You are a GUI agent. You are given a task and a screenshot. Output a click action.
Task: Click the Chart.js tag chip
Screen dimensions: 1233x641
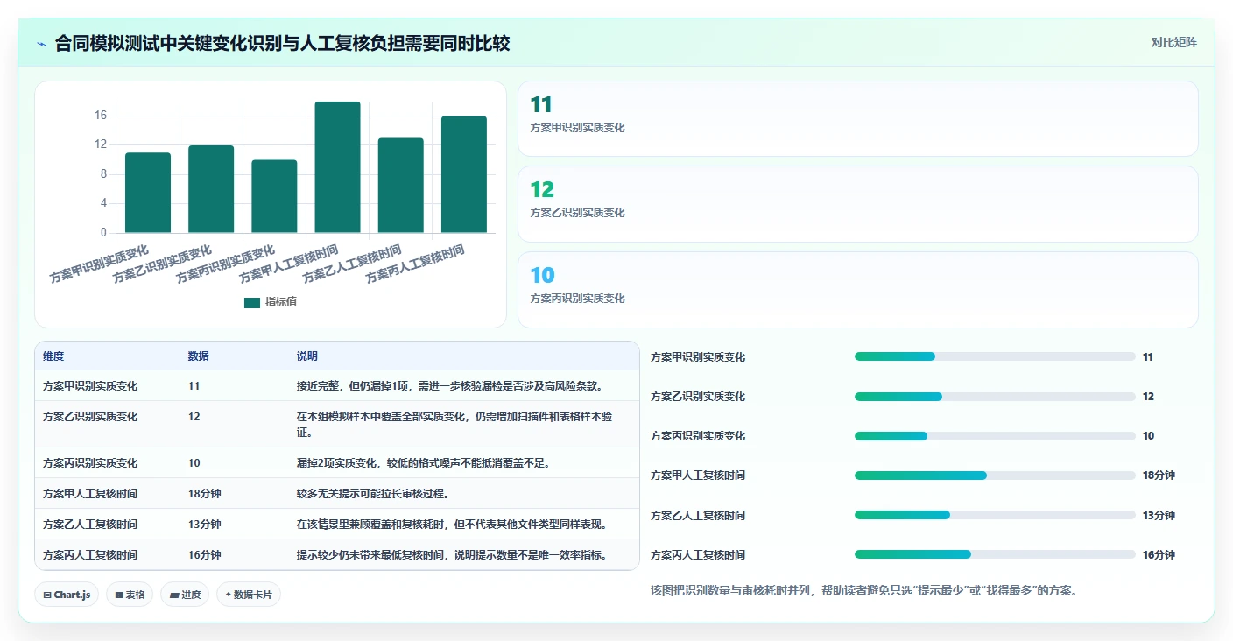pyautogui.click(x=67, y=595)
